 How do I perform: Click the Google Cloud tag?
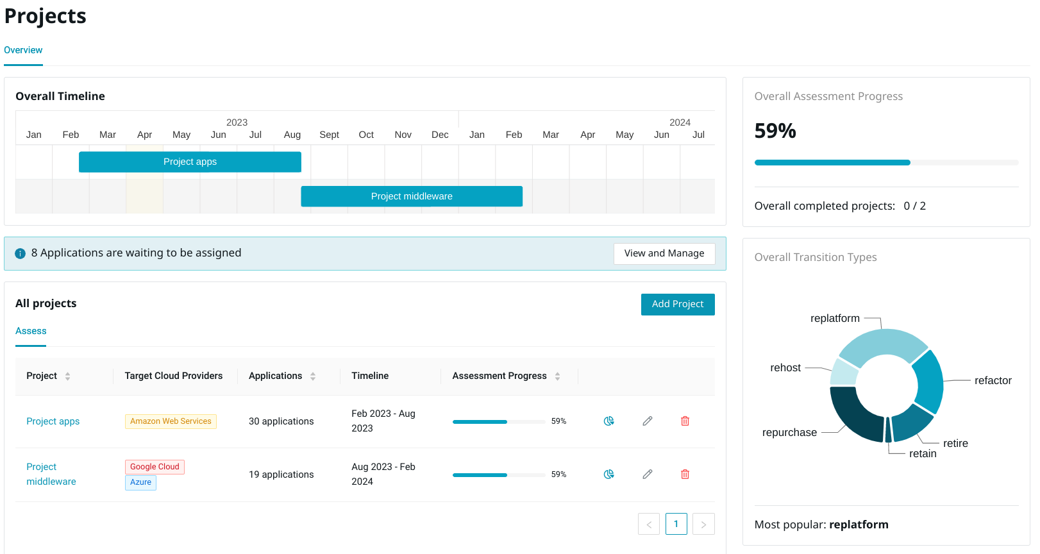coord(155,467)
